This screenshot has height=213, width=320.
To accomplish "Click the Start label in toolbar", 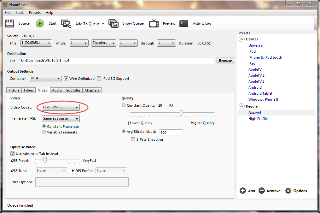I will point(52,23).
